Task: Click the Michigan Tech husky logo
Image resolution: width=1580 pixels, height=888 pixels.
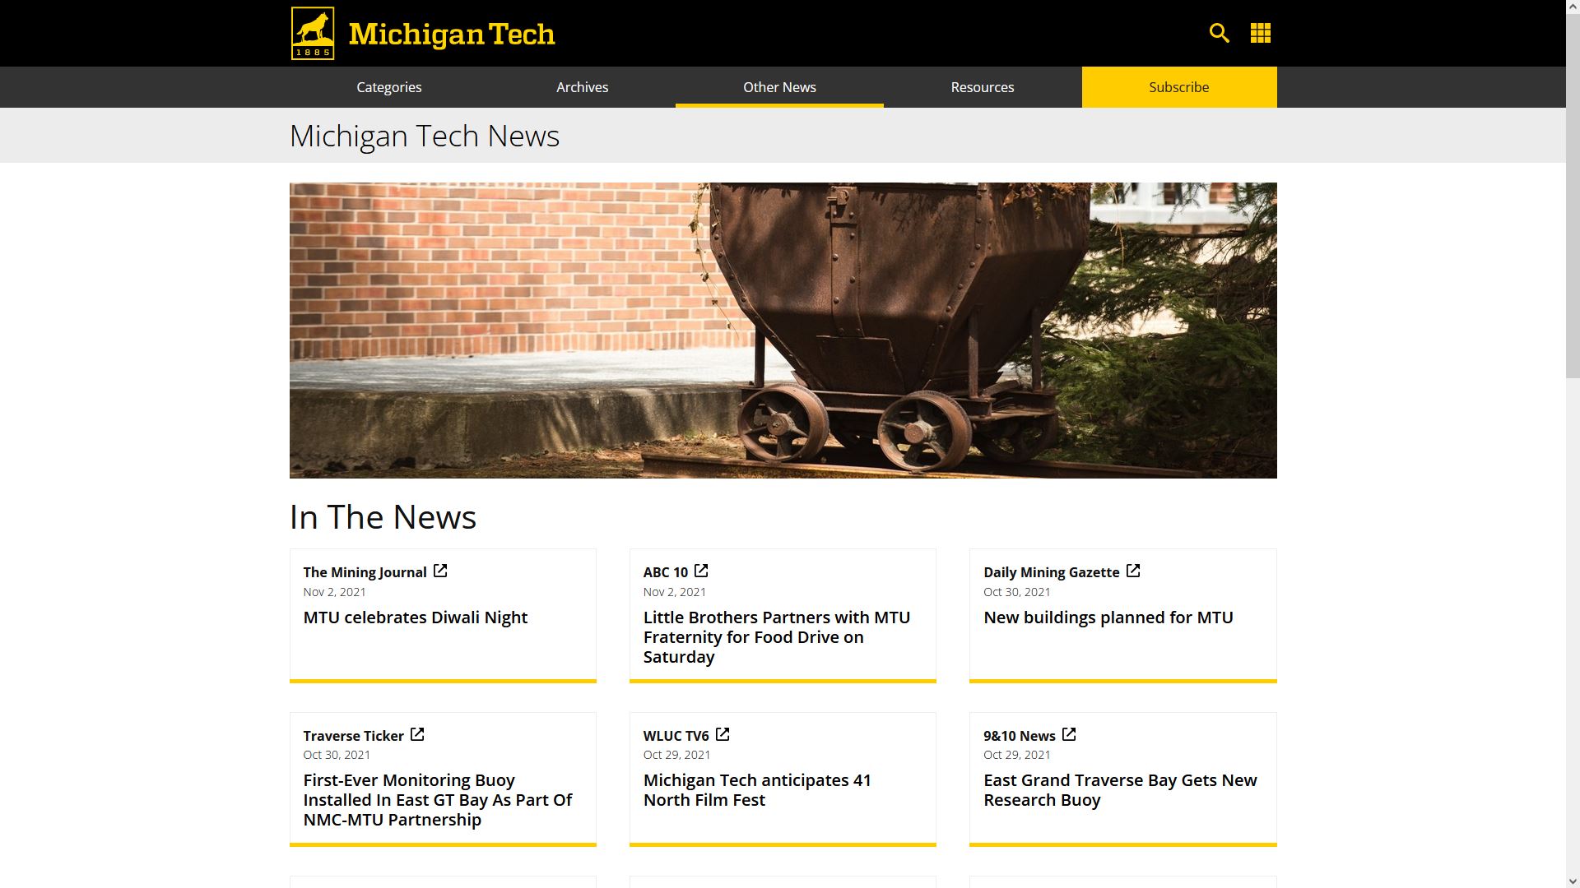Action: point(313,34)
